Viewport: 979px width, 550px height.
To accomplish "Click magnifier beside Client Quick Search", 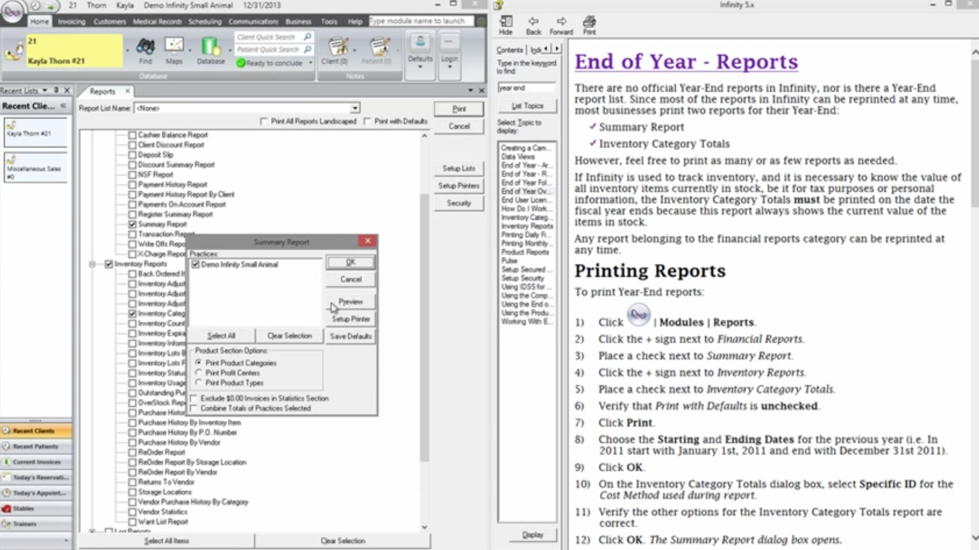I will tap(307, 36).
